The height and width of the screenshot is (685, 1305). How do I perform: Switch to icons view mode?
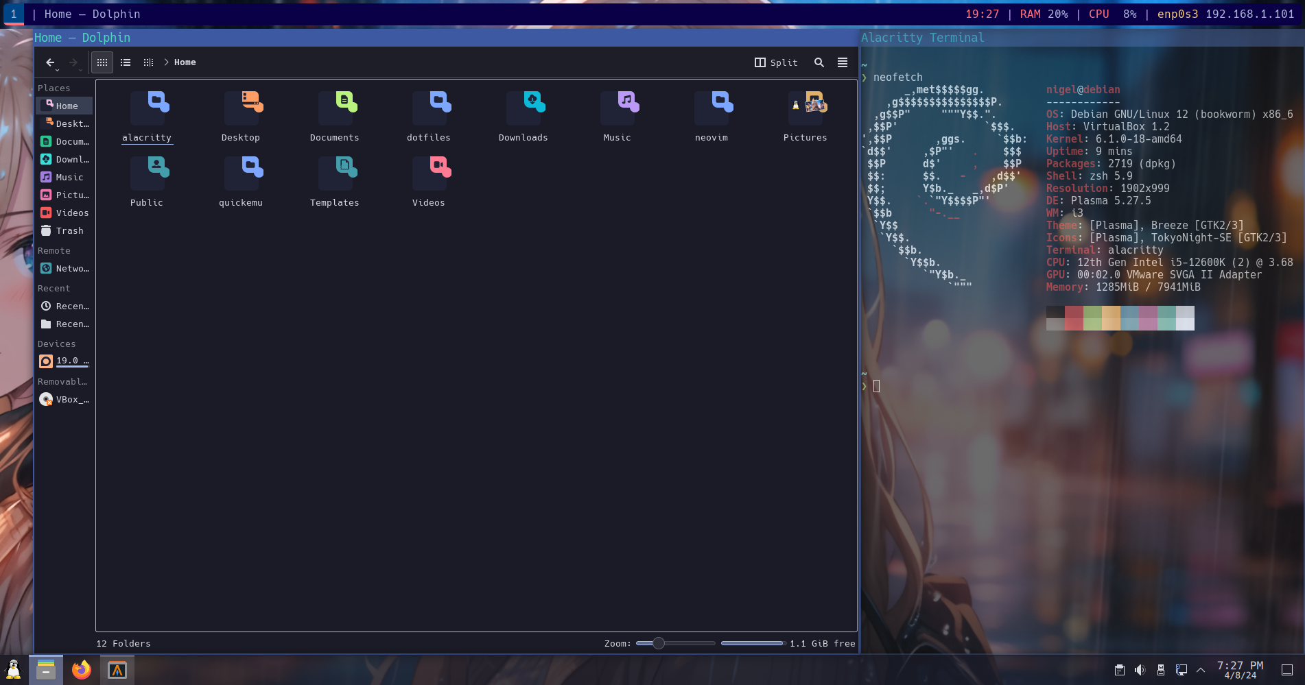pos(102,62)
